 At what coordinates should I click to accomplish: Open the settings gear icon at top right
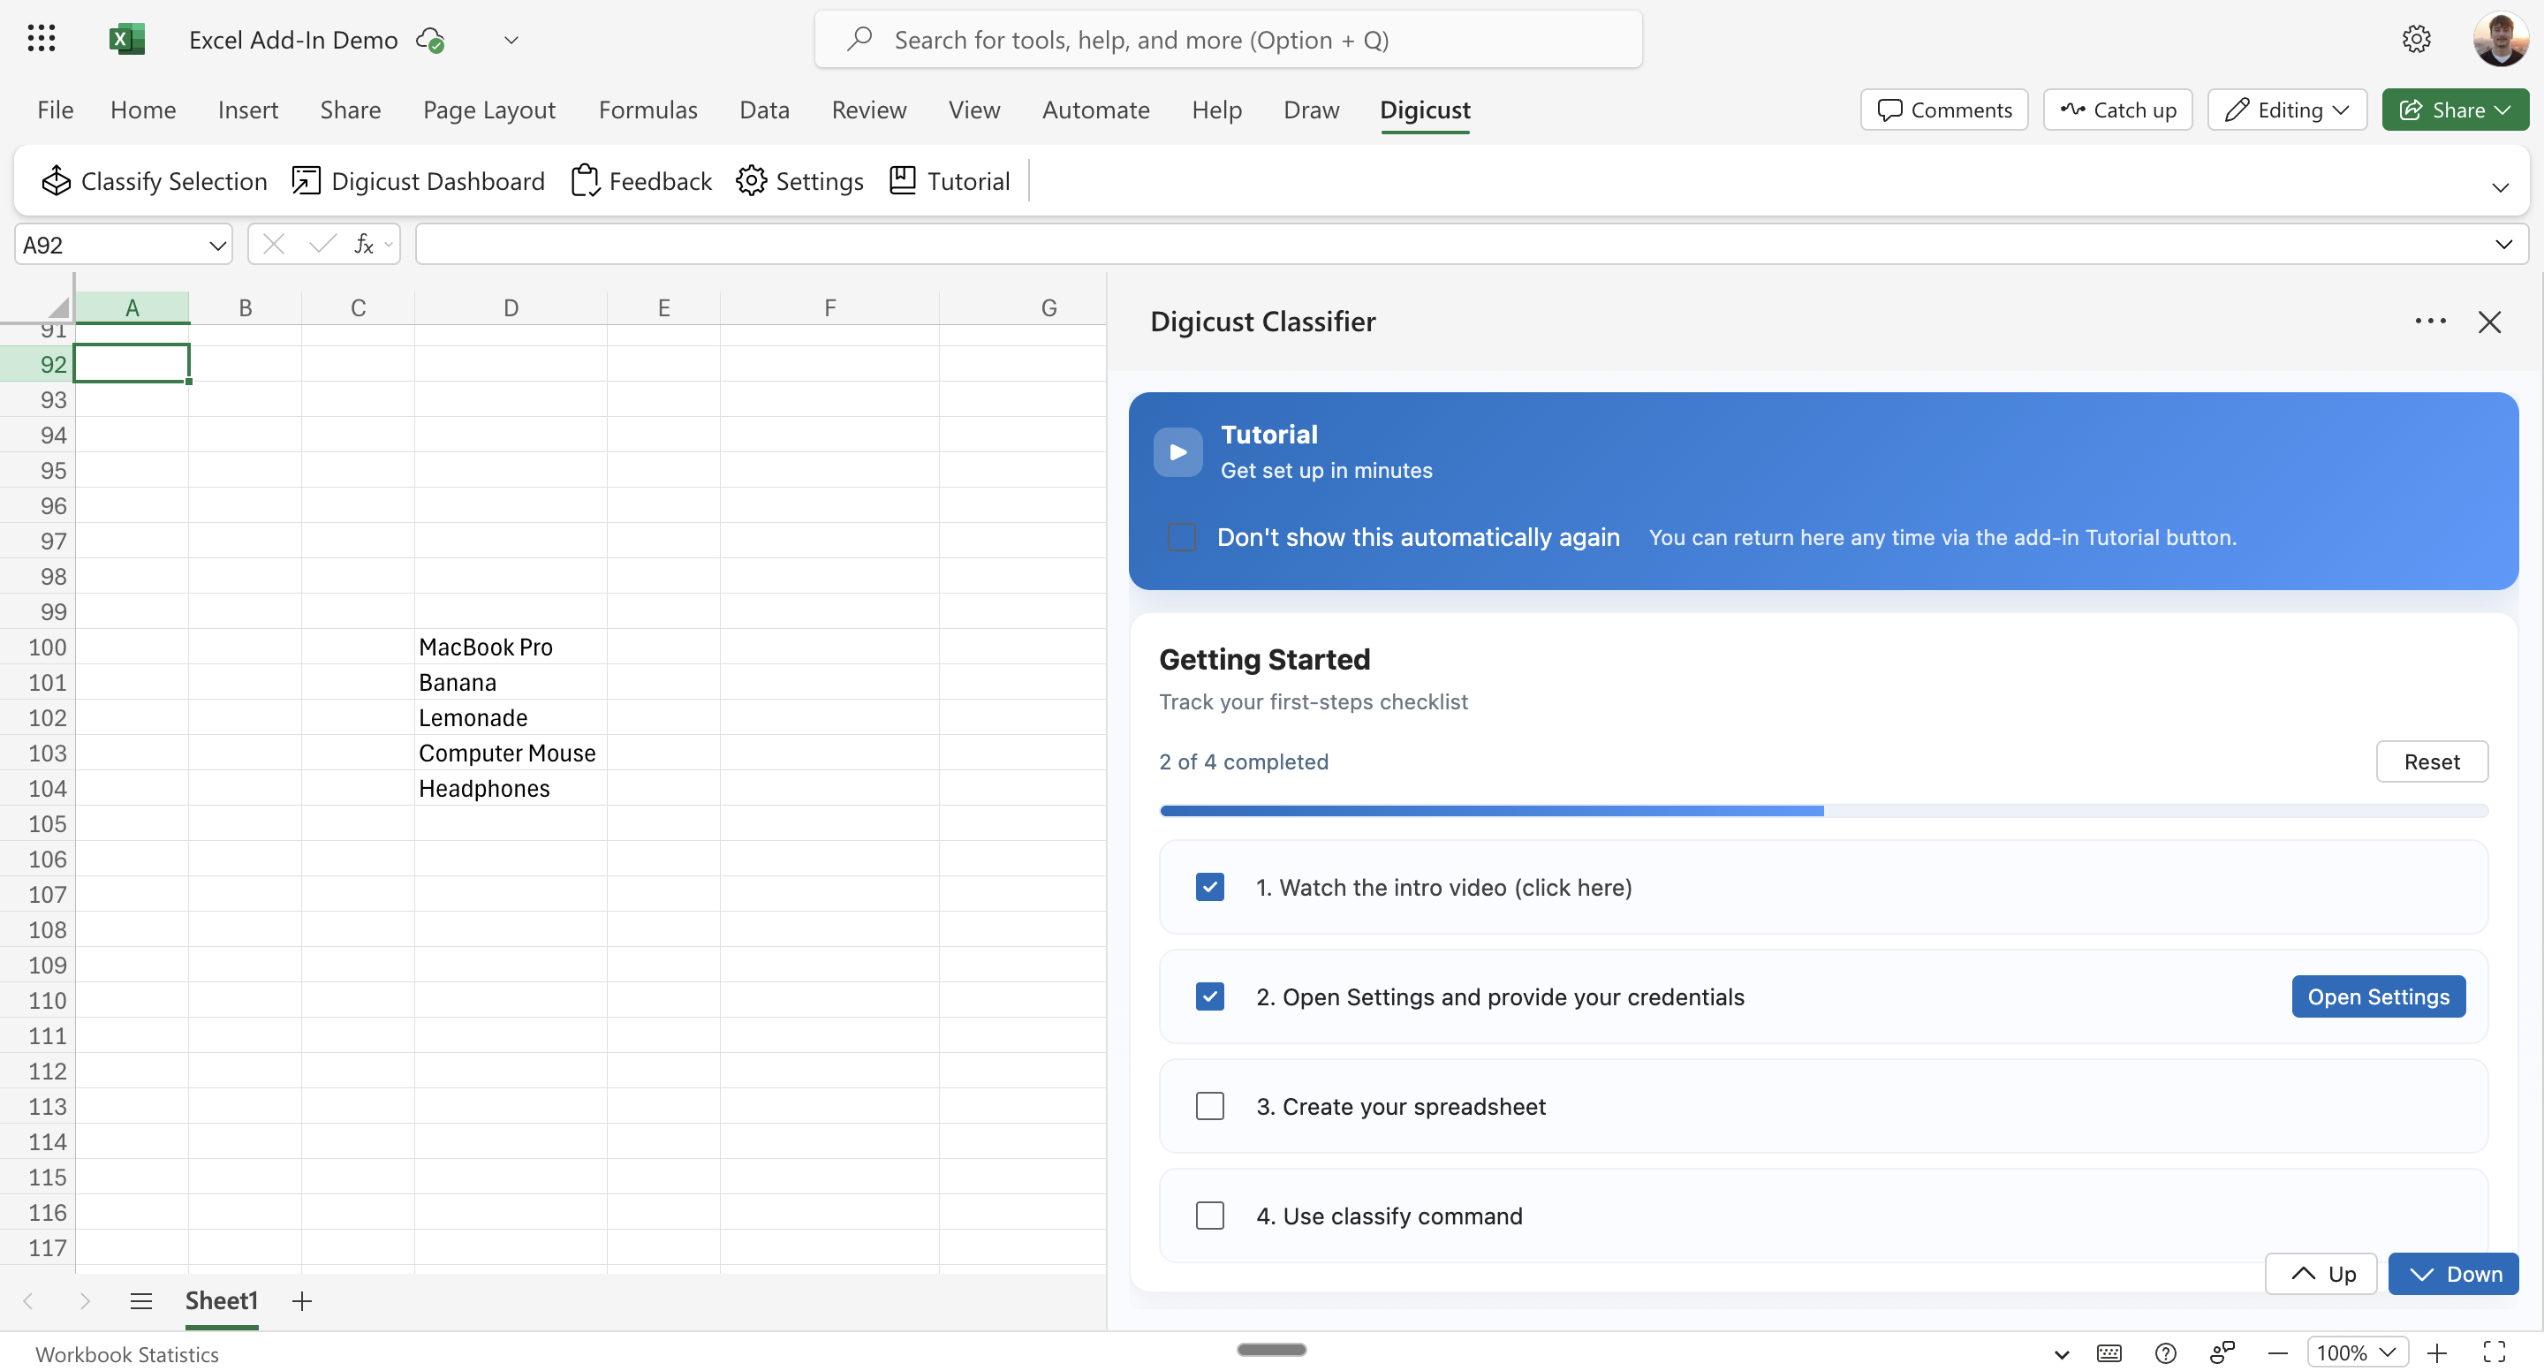click(2416, 40)
